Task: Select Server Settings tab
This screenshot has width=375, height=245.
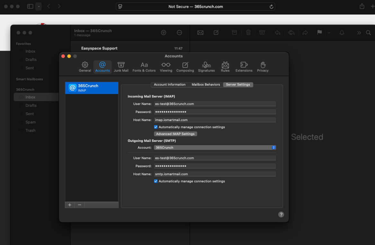Action: click(238, 85)
